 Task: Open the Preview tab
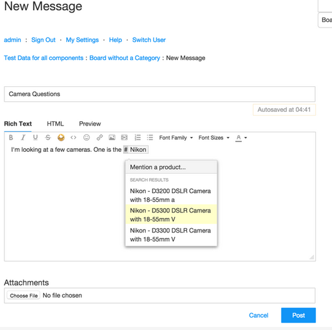coord(90,124)
